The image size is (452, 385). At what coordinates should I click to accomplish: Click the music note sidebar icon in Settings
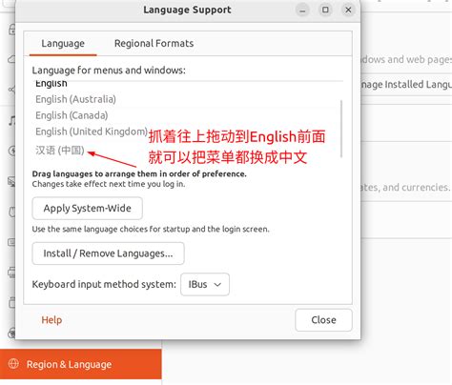tap(12, 120)
